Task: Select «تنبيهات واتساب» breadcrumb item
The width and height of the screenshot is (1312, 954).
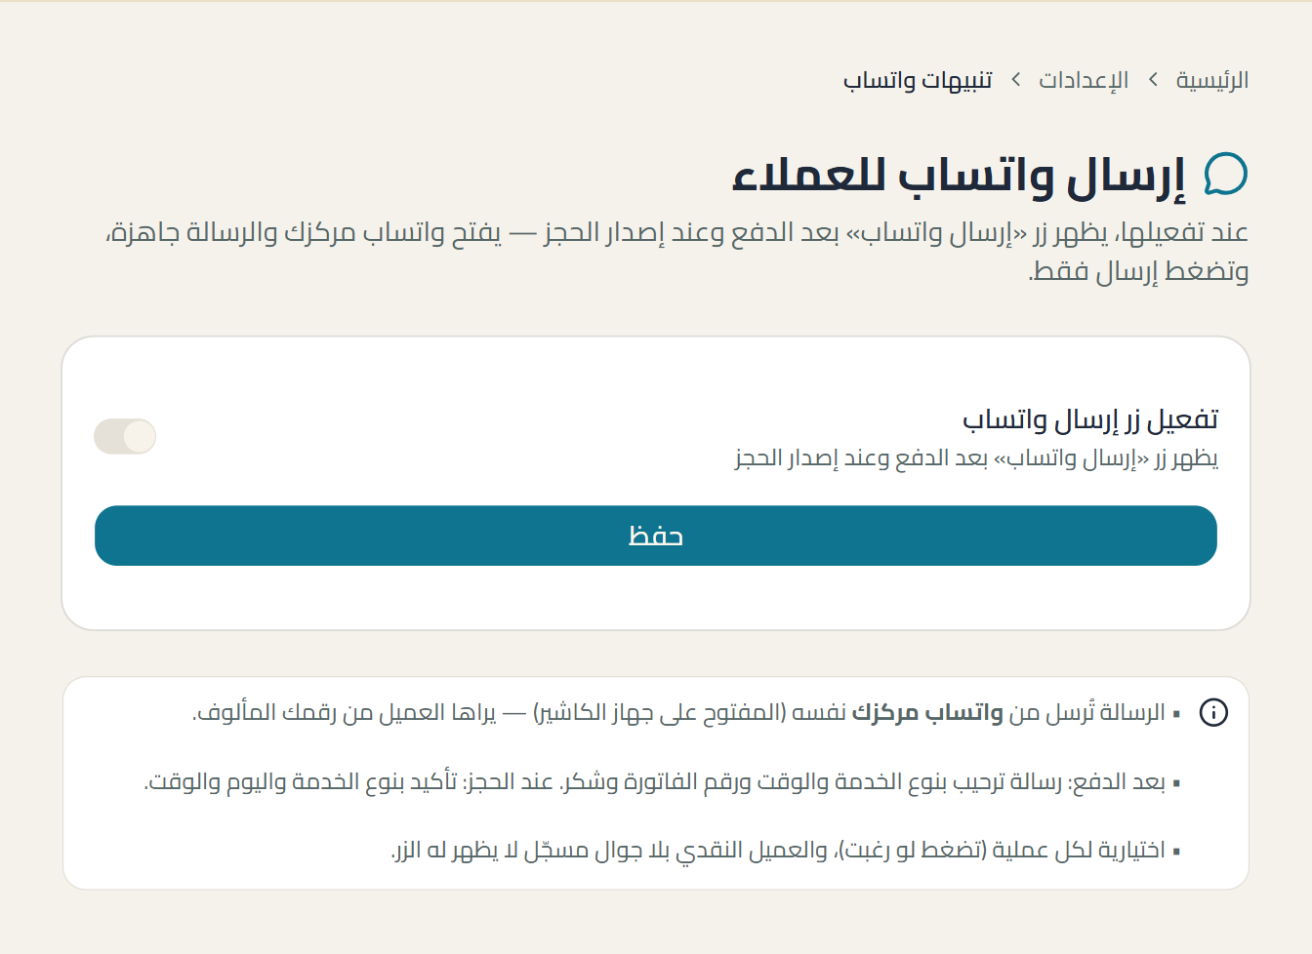Action: 918,80
